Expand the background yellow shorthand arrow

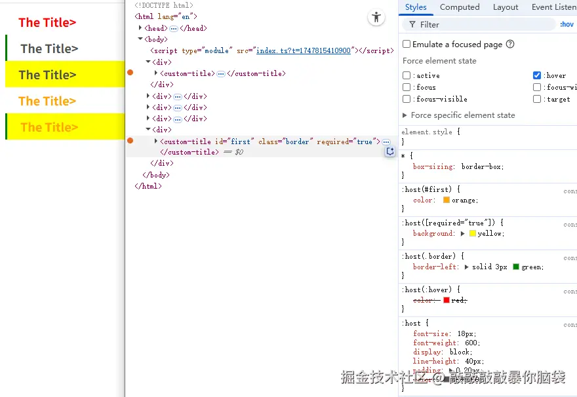tap(462, 233)
